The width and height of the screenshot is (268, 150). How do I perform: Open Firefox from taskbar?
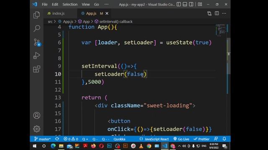point(93,146)
